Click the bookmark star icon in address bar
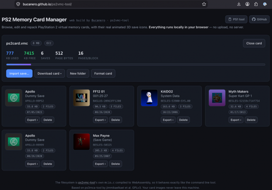 204,4
